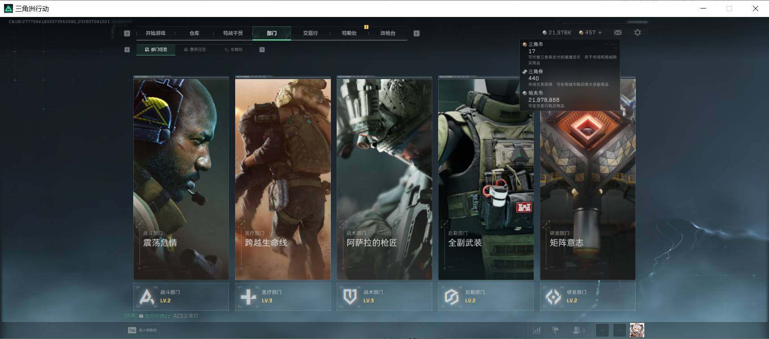
Task: Click the Tab 进入特勤处 shortcut button
Action: point(142,330)
